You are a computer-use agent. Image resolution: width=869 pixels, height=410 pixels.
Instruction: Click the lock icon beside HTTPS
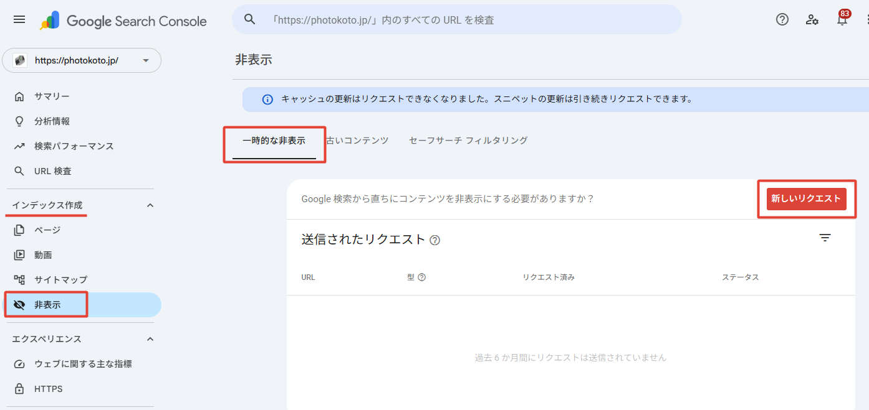(x=19, y=389)
